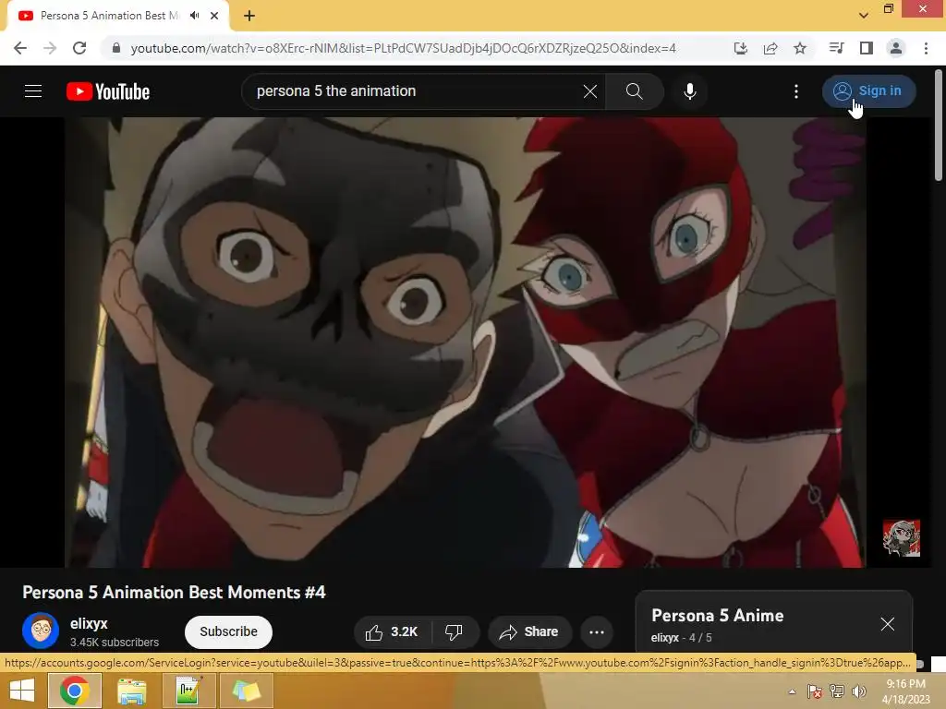The width and height of the screenshot is (946, 709).
Task: Go to the YouTube home logo
Action: [x=108, y=91]
